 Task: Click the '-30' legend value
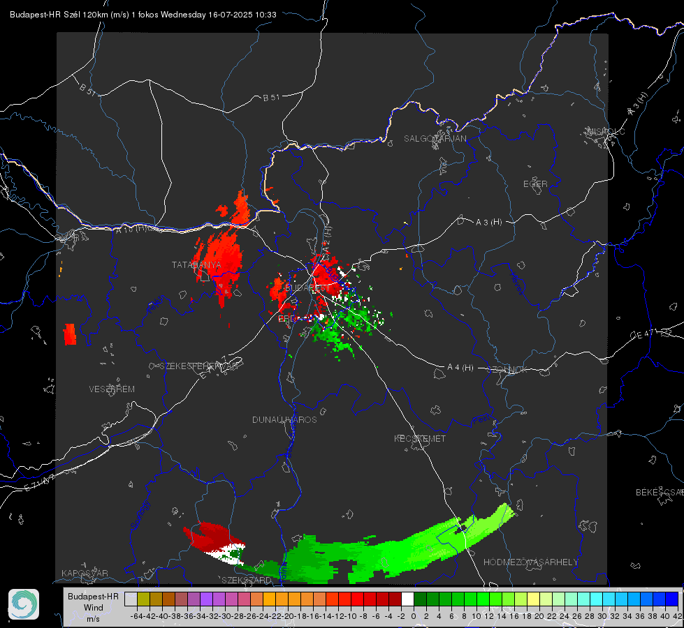click(225, 616)
